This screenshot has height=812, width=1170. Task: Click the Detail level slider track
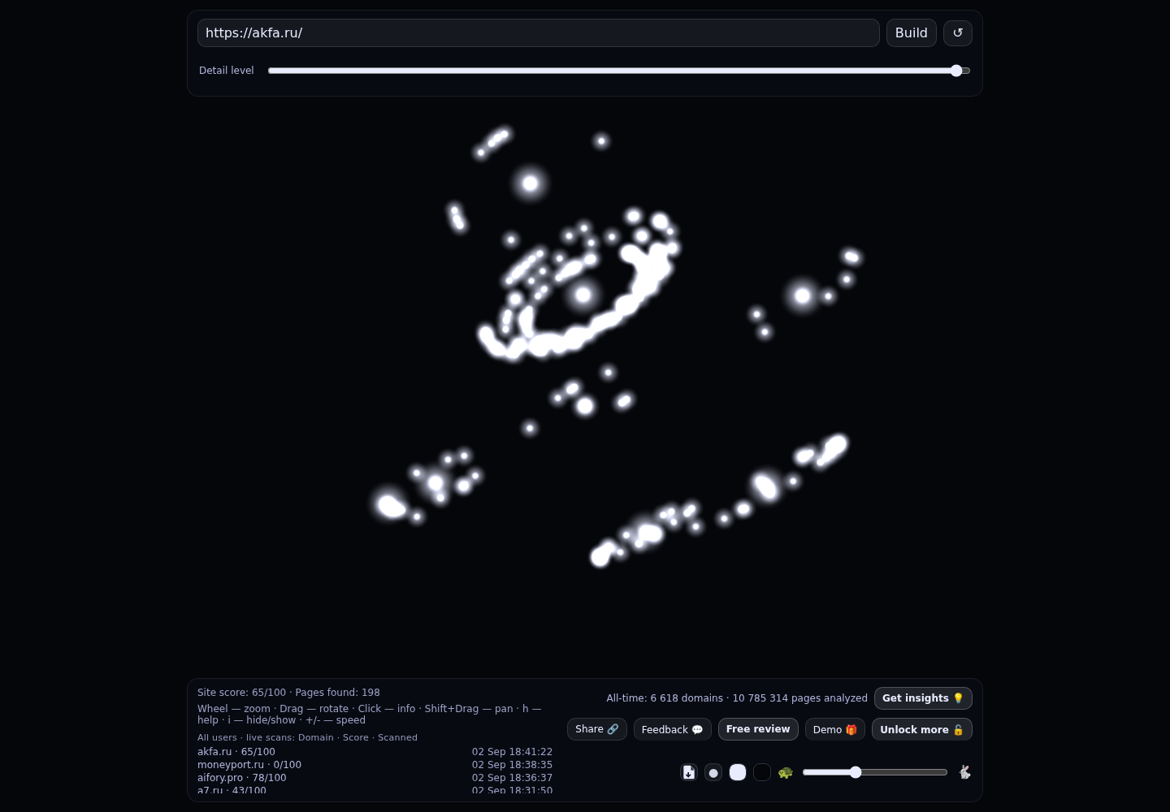619,71
